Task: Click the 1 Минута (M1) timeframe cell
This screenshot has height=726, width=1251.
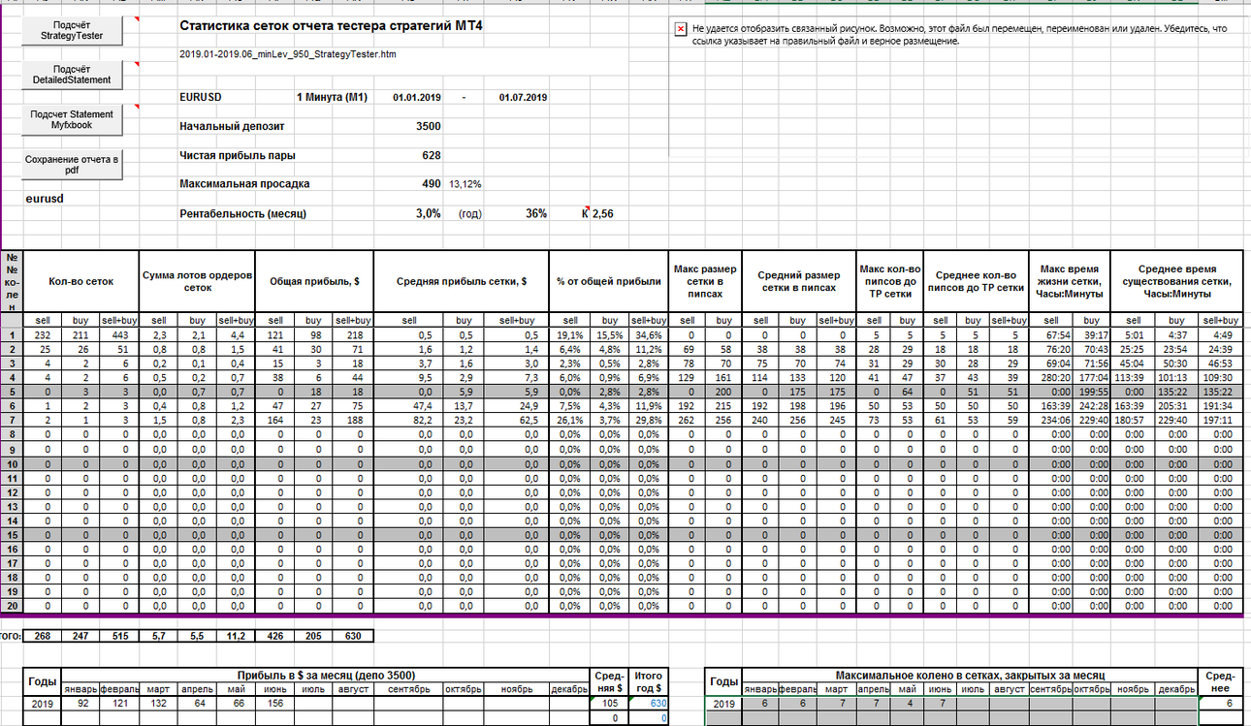Action: coord(332,97)
